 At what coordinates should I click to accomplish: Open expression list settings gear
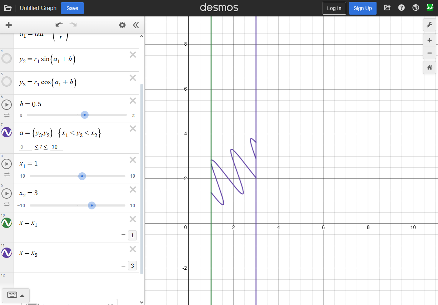coord(122,25)
